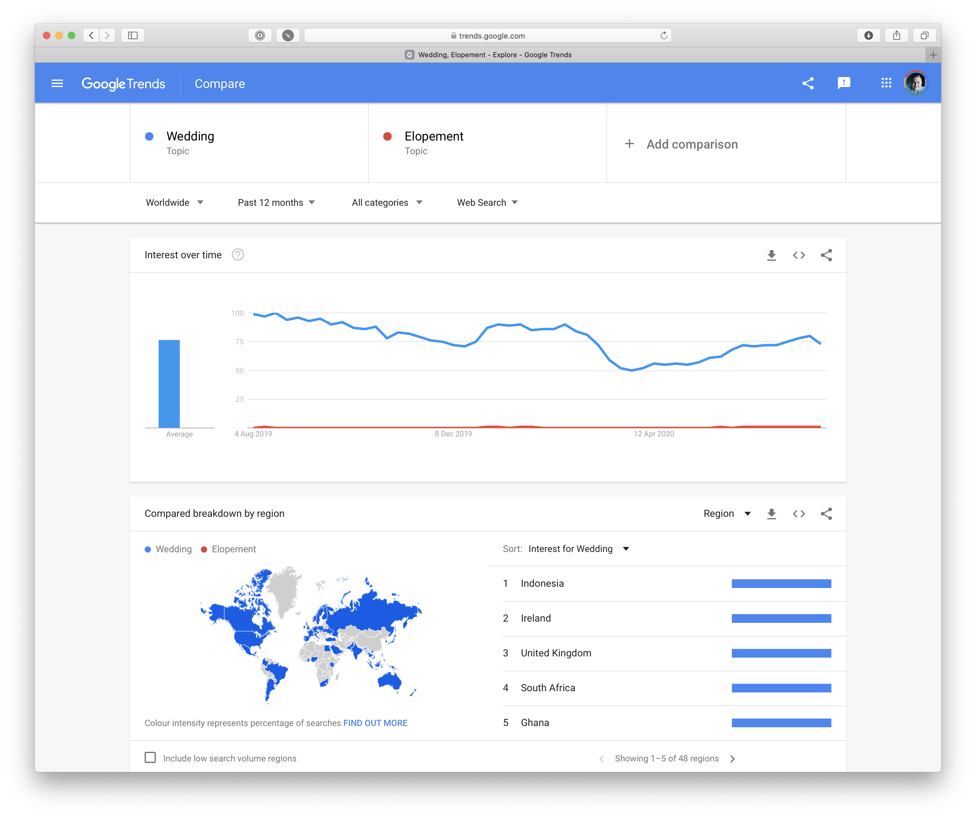
Task: Click Add comparison
Action: [682, 145]
